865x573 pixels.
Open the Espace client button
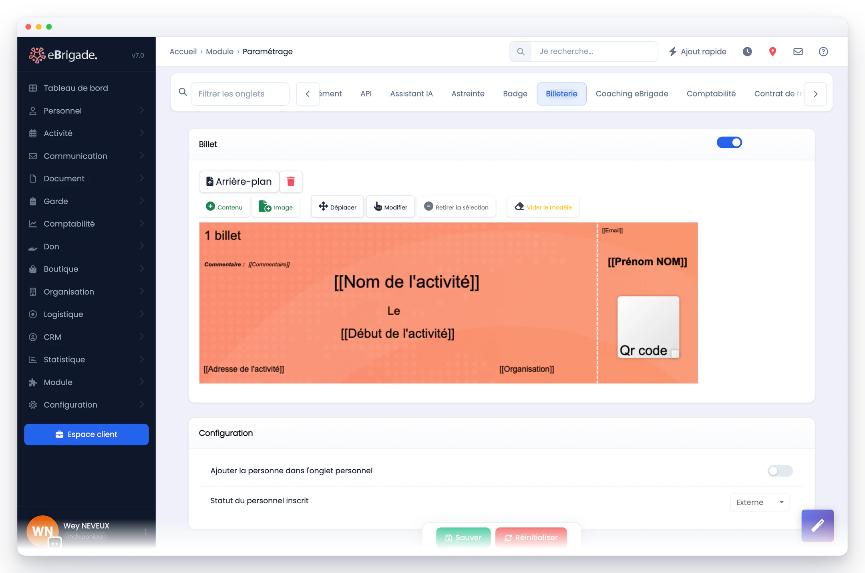(86, 434)
